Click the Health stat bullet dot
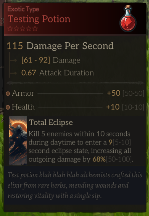 [x=8, y=107]
